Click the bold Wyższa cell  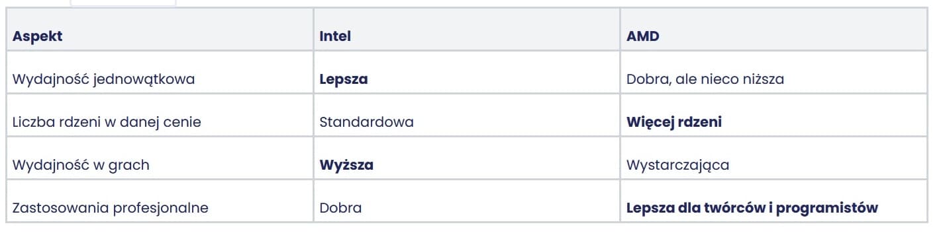[x=466, y=165]
